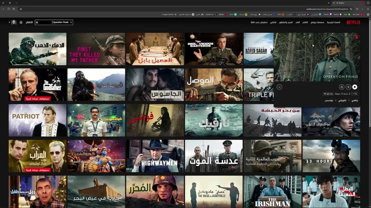Open the Kick bookmark
371x208 pixels.
click(347, 14)
